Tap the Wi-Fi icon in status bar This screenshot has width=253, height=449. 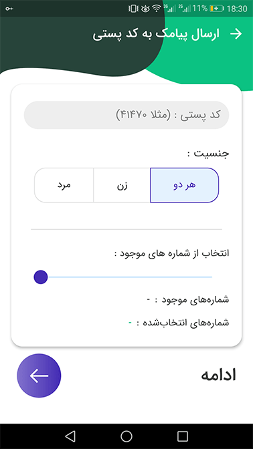(x=157, y=9)
